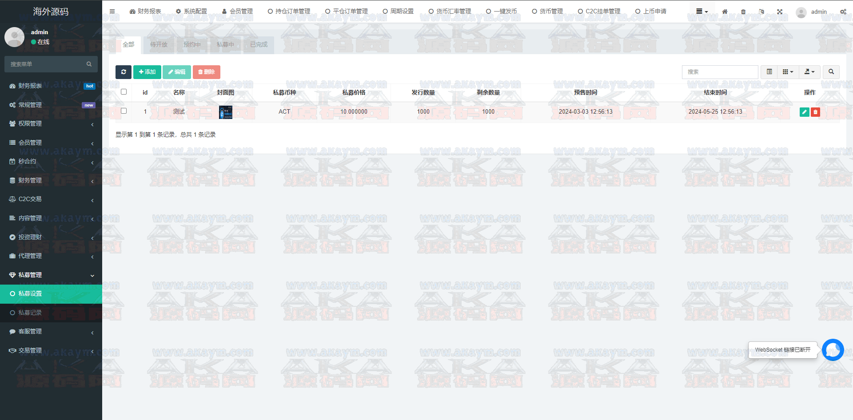This screenshot has width=853, height=420.
Task: Click the table search input field
Action: (x=720, y=72)
